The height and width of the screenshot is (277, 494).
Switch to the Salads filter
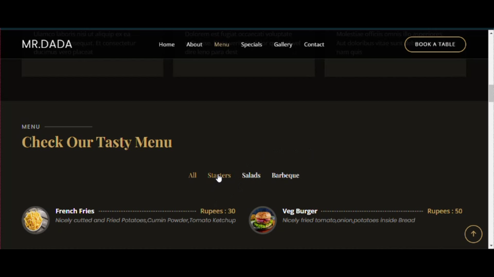click(251, 175)
